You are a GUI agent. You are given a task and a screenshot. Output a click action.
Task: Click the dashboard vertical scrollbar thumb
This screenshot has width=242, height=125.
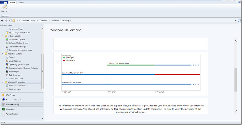tap(236, 80)
